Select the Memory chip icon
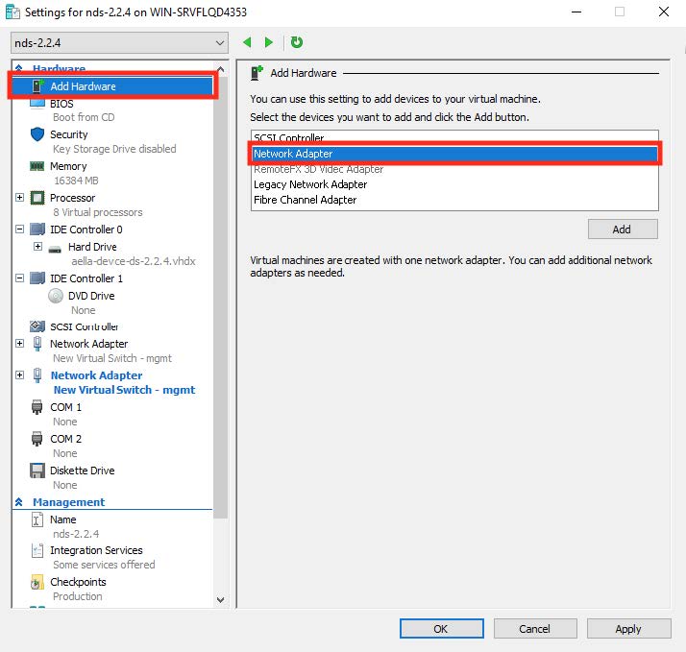 [x=37, y=166]
